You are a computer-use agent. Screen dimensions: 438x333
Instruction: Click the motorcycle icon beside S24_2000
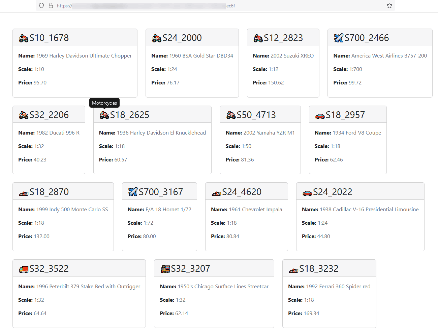coord(156,38)
